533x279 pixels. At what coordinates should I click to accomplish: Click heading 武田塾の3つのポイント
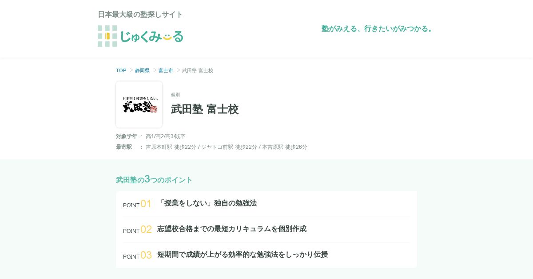[x=154, y=179]
